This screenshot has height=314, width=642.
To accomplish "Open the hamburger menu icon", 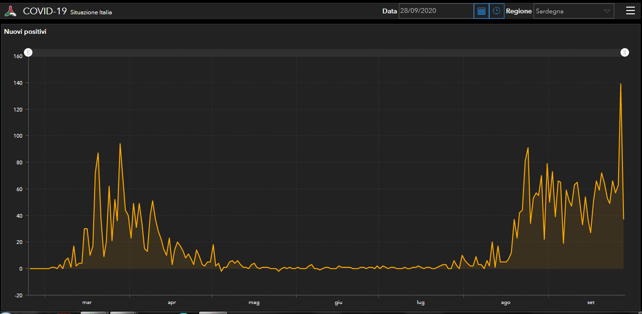I will point(631,11).
